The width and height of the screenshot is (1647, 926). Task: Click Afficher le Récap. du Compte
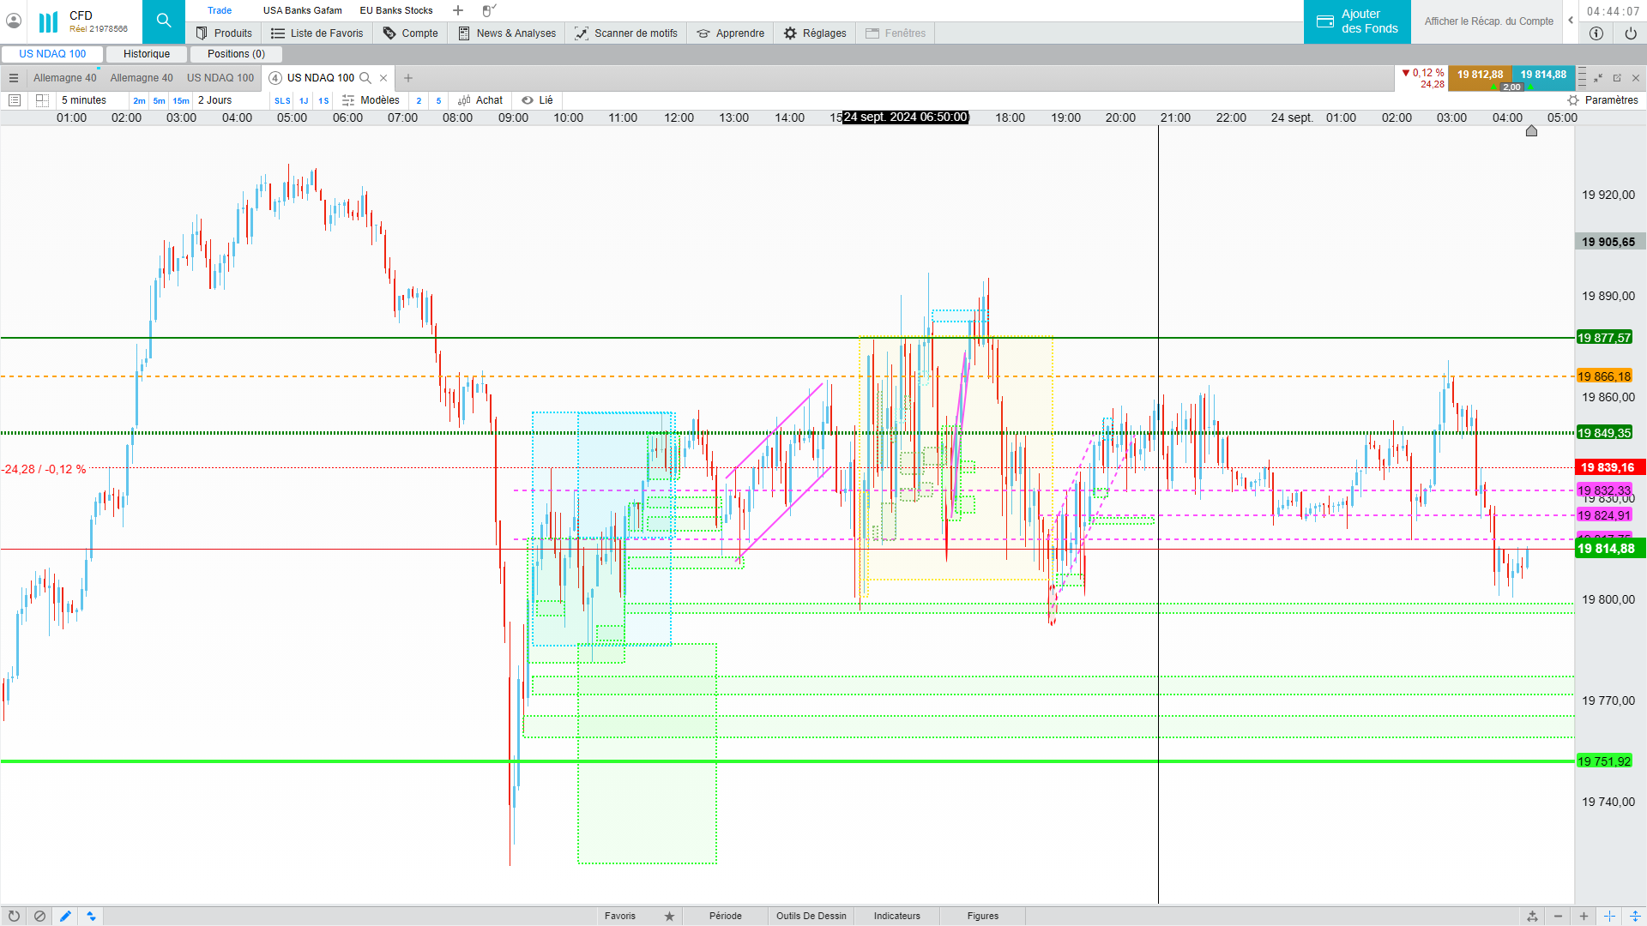tap(1488, 21)
